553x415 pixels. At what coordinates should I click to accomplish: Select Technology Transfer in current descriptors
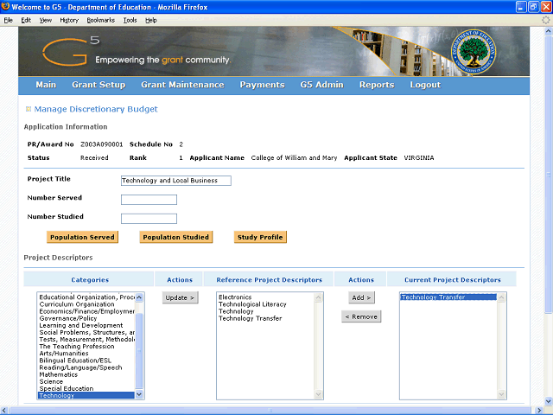click(448, 297)
